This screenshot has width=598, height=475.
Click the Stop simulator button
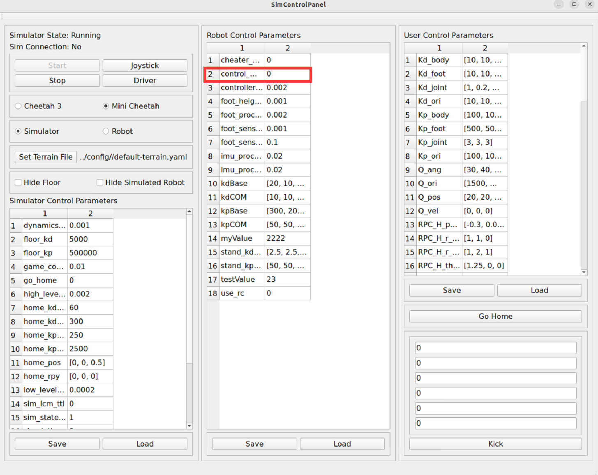coord(57,81)
